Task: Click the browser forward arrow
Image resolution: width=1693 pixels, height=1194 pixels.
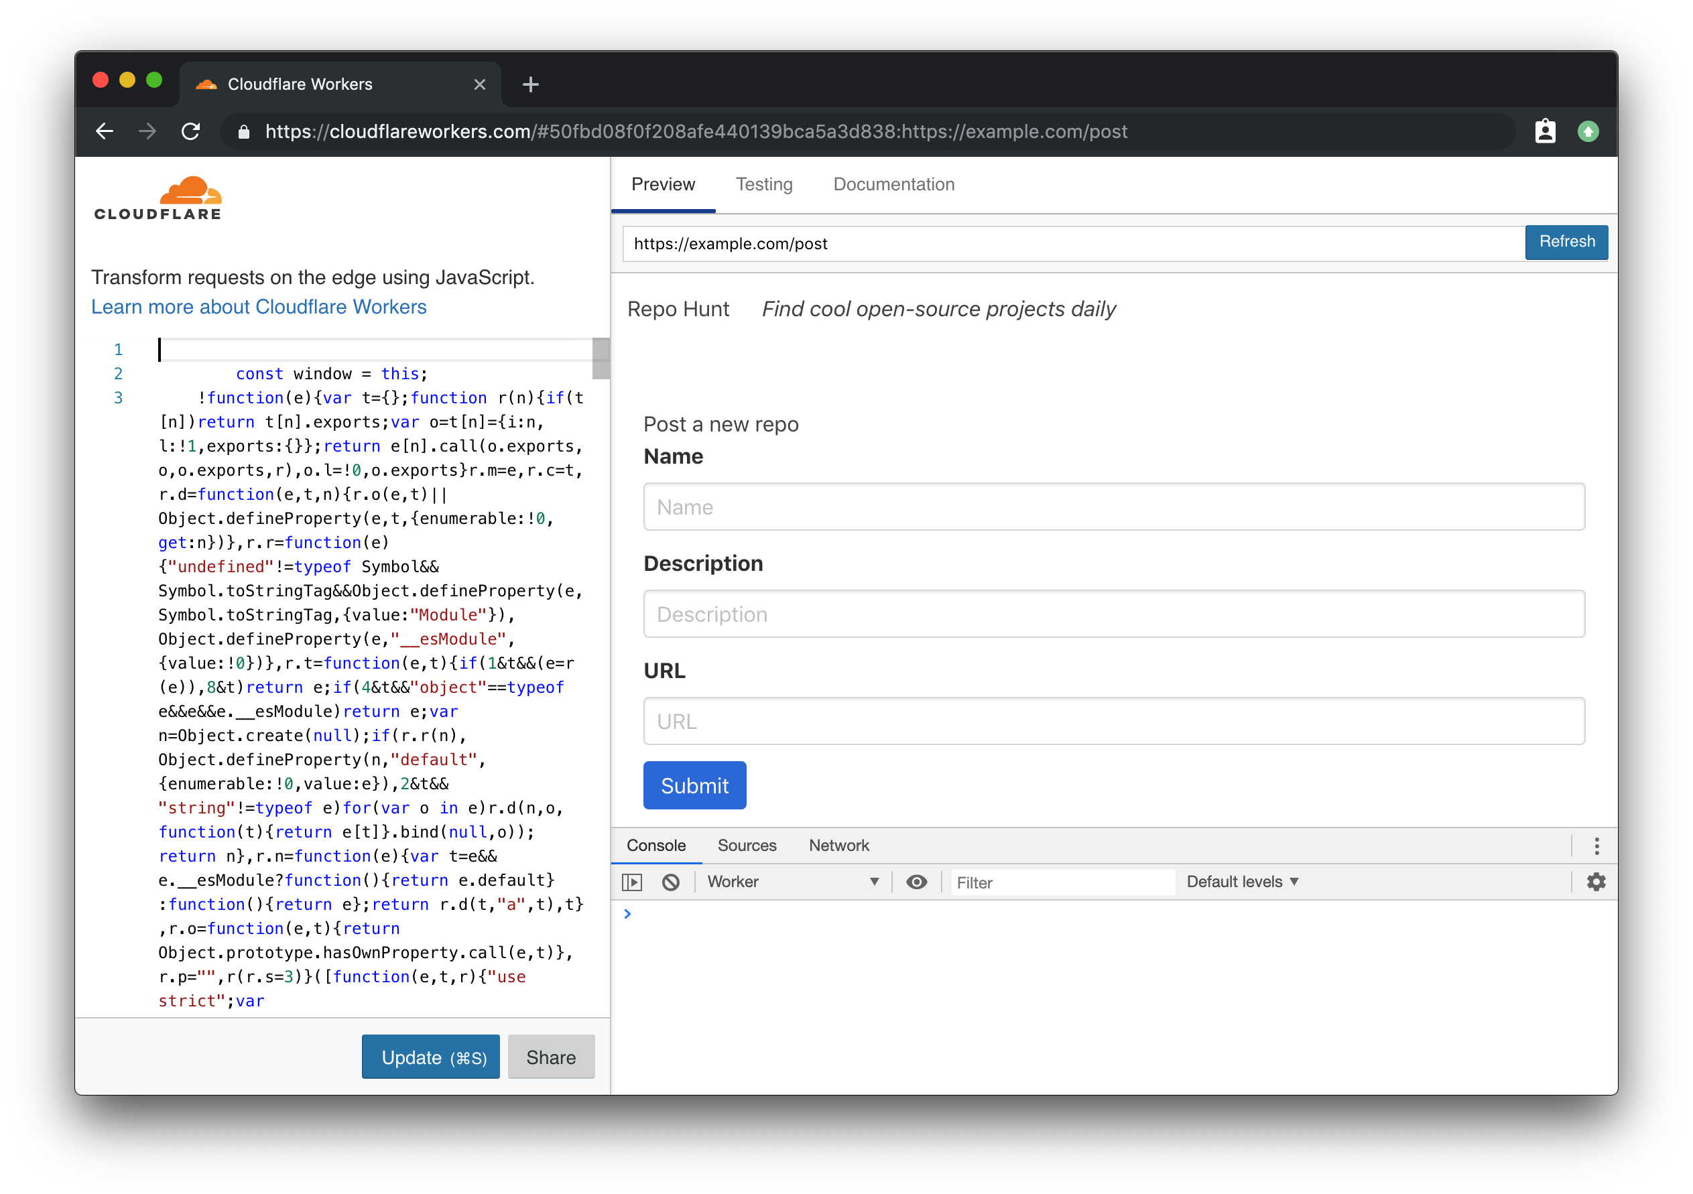Action: coord(147,132)
